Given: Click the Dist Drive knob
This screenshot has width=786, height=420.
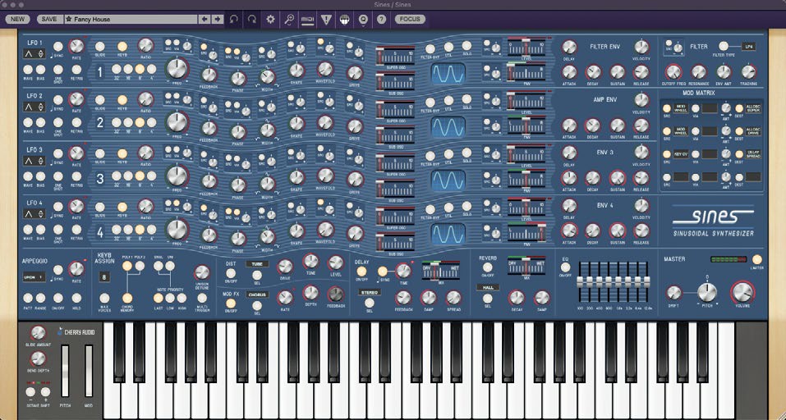Looking at the screenshot, I should (285, 267).
